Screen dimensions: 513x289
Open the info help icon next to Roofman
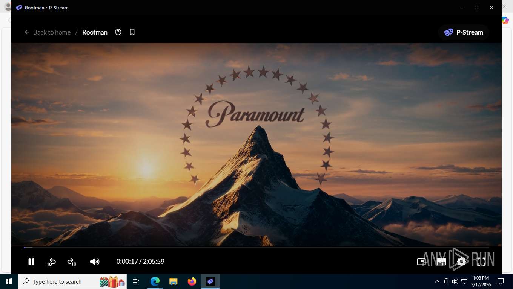[x=118, y=32]
